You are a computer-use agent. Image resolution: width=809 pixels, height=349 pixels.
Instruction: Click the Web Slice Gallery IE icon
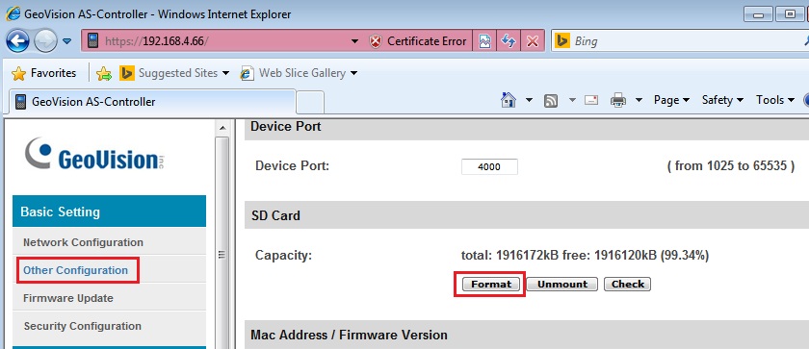tap(248, 74)
